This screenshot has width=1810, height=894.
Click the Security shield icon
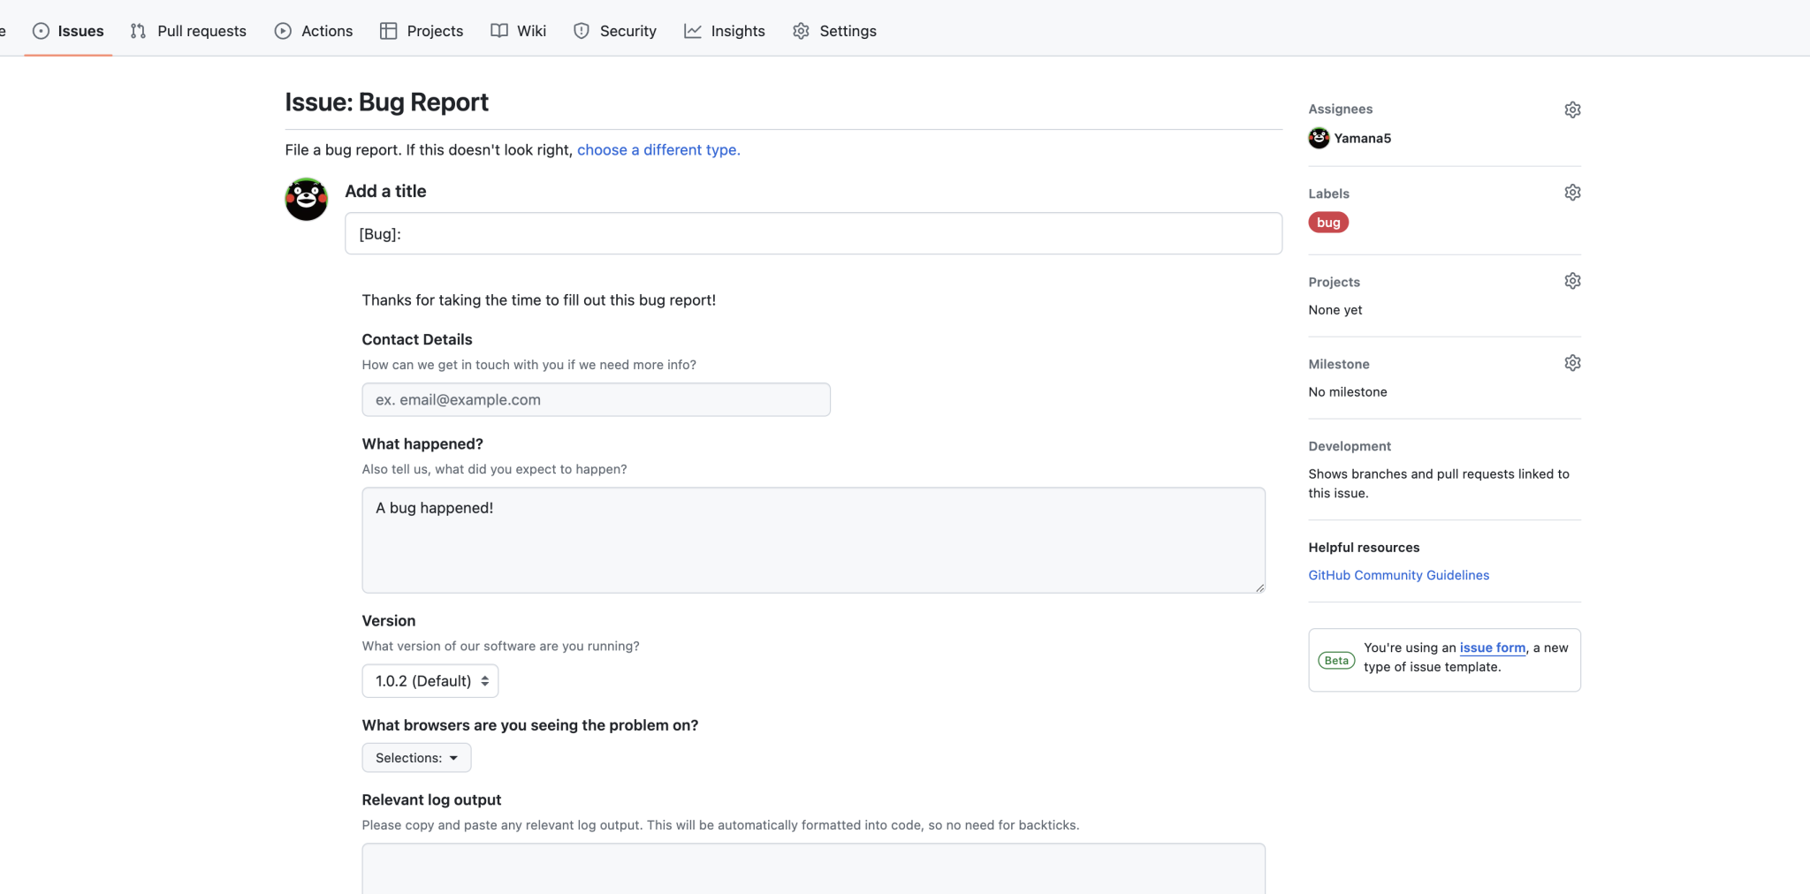[582, 30]
